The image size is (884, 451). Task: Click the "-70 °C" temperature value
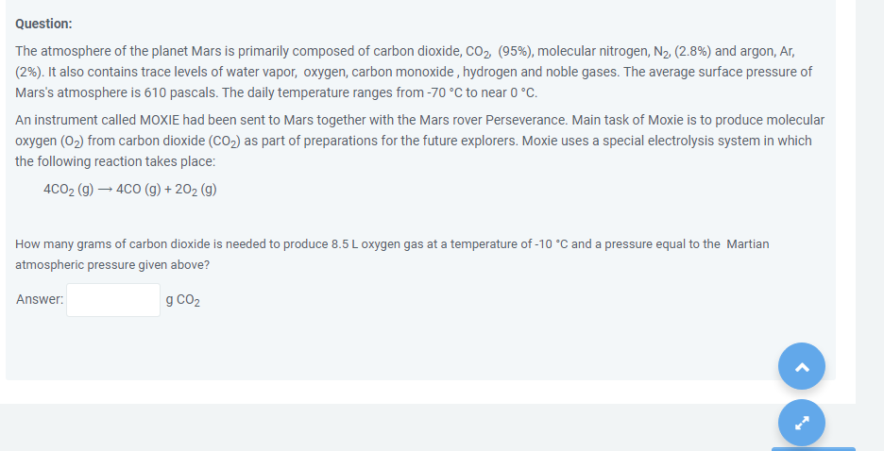(x=445, y=92)
